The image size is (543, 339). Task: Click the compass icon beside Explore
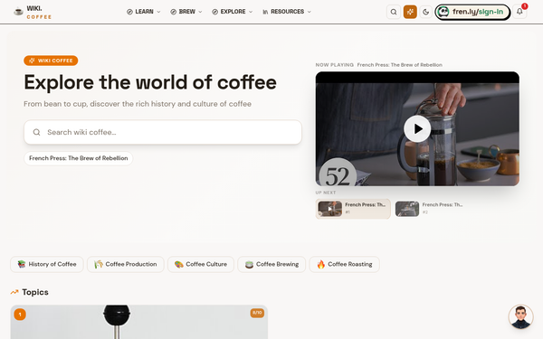(x=214, y=12)
